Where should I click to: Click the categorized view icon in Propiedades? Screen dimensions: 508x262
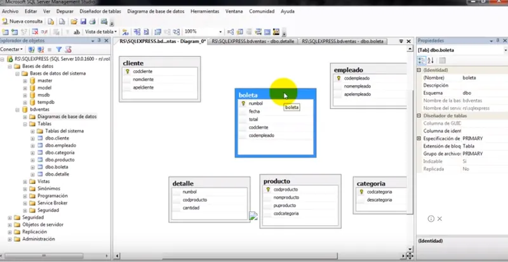pos(422,60)
